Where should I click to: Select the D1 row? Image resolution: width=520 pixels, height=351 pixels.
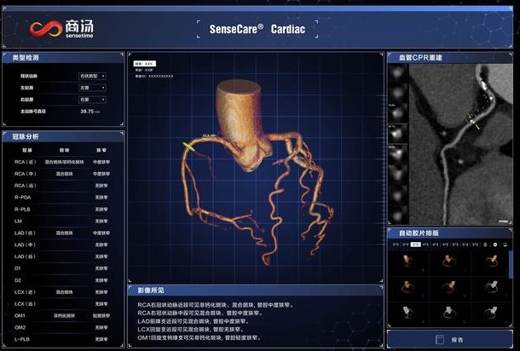pyautogui.click(x=63, y=268)
